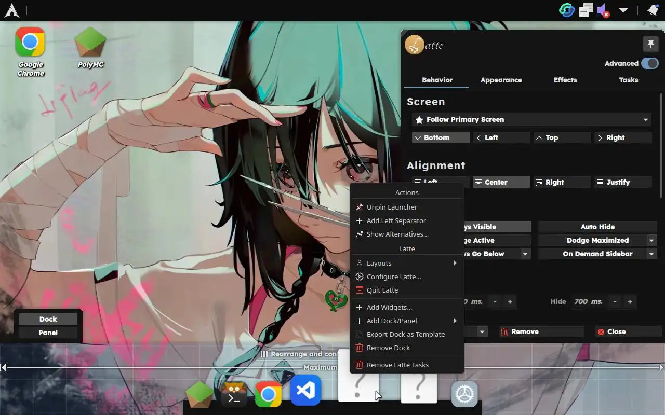Choose Add Widgets menu entry
665x415 pixels.
click(x=407, y=307)
